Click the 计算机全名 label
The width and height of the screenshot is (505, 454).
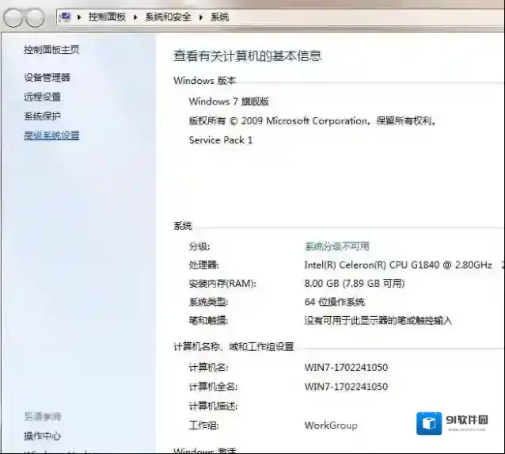point(213,387)
